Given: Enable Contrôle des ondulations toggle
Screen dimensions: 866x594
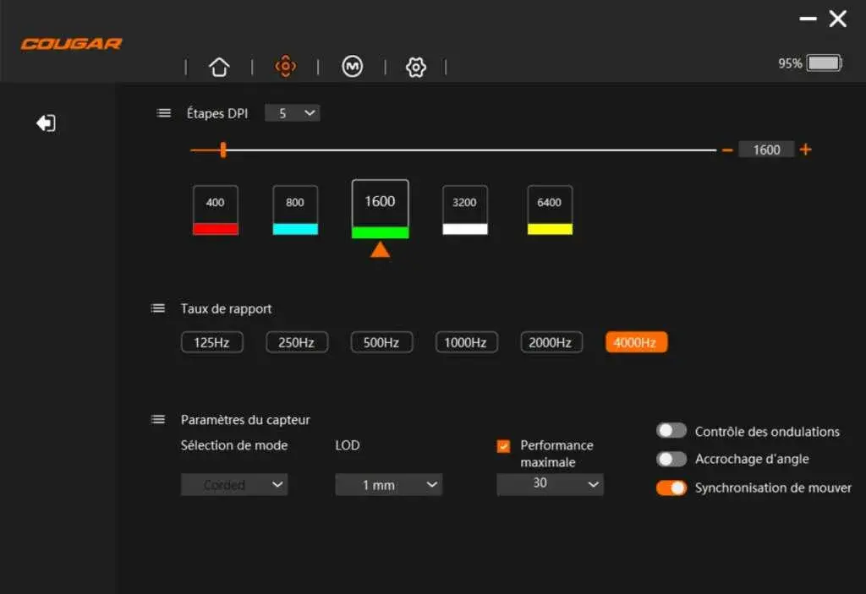Looking at the screenshot, I should [671, 431].
